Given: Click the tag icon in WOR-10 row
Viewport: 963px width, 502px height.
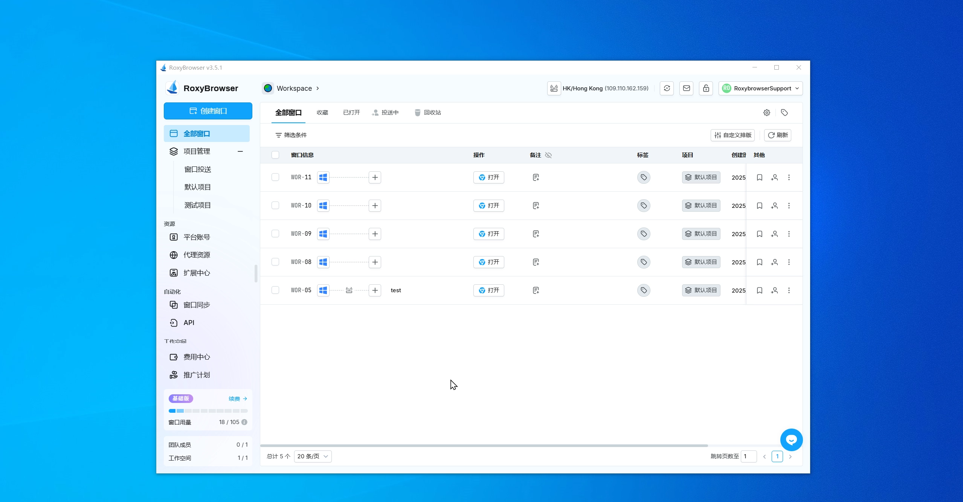Looking at the screenshot, I should pos(644,206).
